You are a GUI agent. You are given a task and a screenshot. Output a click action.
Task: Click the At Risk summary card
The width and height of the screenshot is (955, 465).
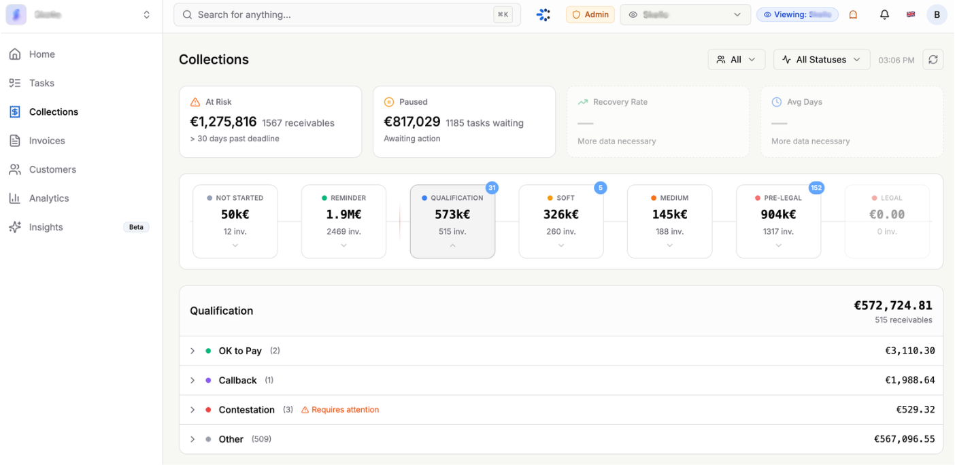(270, 122)
